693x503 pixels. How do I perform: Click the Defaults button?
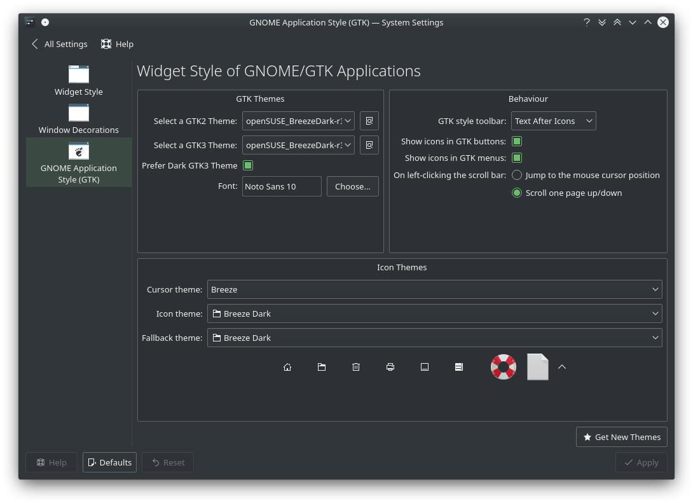(x=109, y=462)
